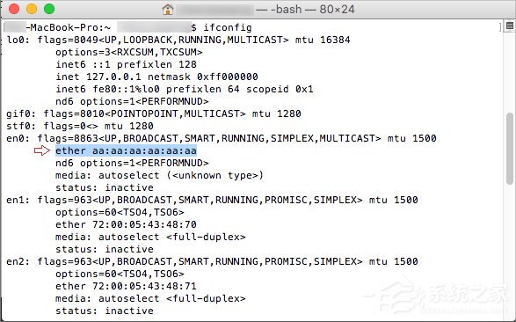Image resolution: width=516 pixels, height=322 pixels.
Task: Click the split pane icon at top right
Action: [510, 26]
